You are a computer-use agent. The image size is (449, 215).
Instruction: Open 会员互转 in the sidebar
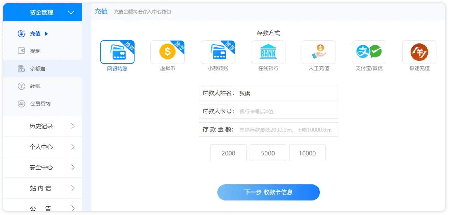point(40,104)
